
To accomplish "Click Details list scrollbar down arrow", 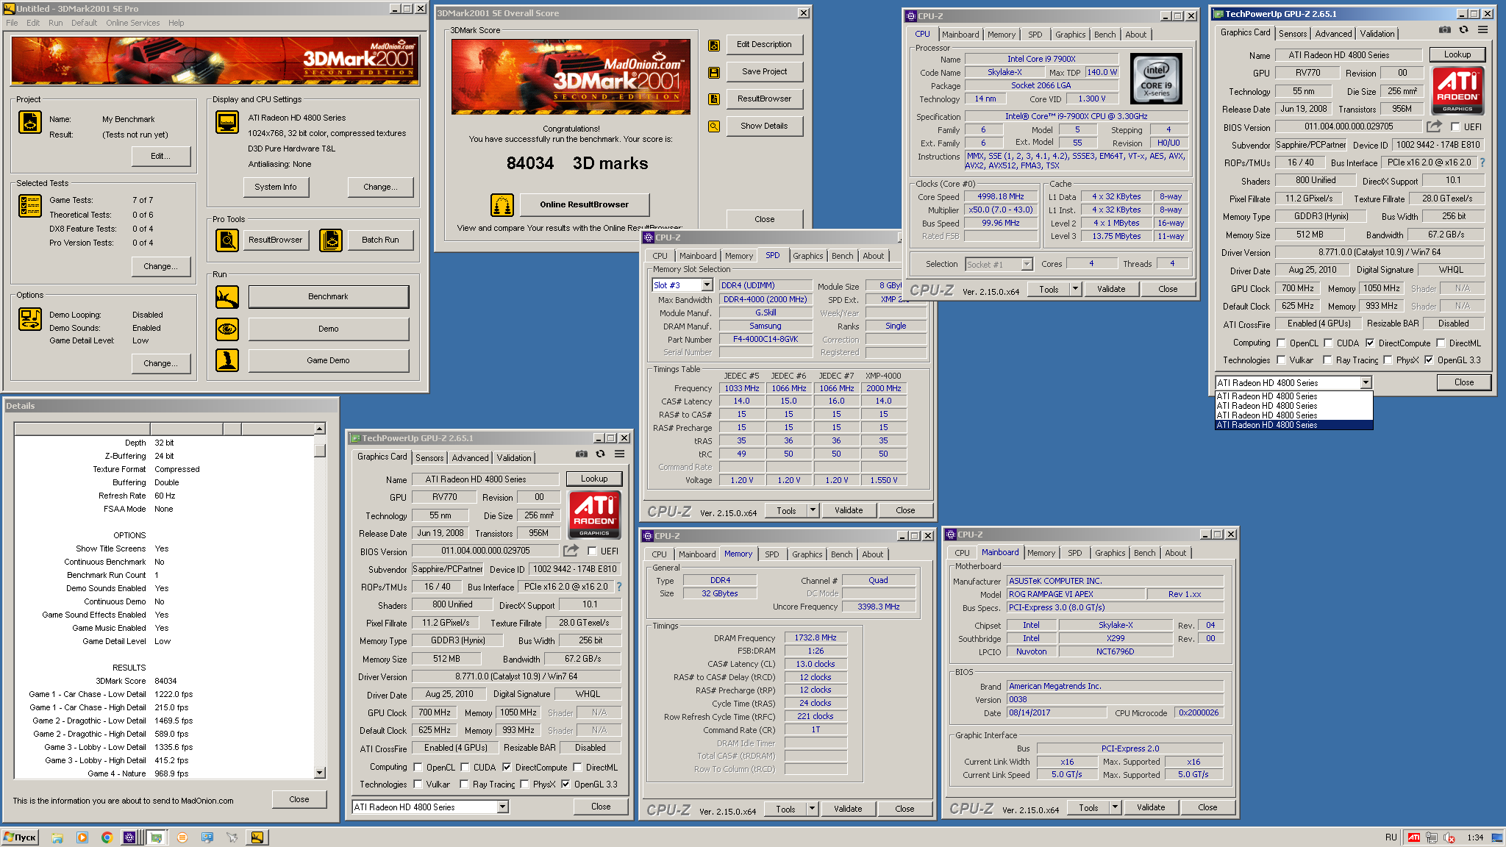I will [320, 773].
